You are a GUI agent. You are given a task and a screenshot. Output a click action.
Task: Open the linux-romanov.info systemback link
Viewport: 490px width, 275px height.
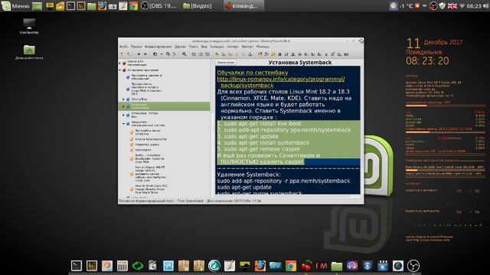point(281,82)
